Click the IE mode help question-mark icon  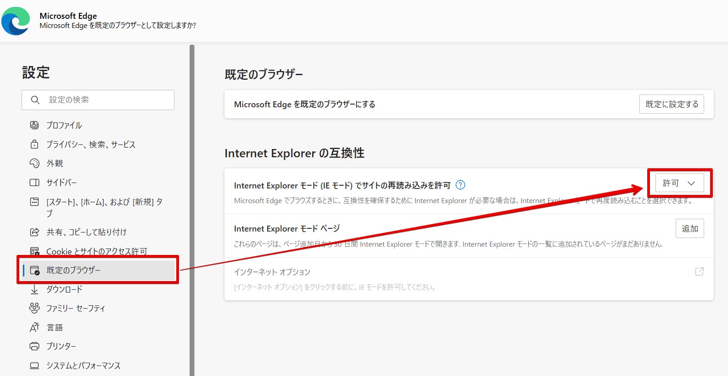click(460, 185)
